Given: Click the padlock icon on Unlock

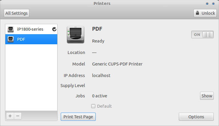Looking at the screenshot, I should [x=197, y=13].
